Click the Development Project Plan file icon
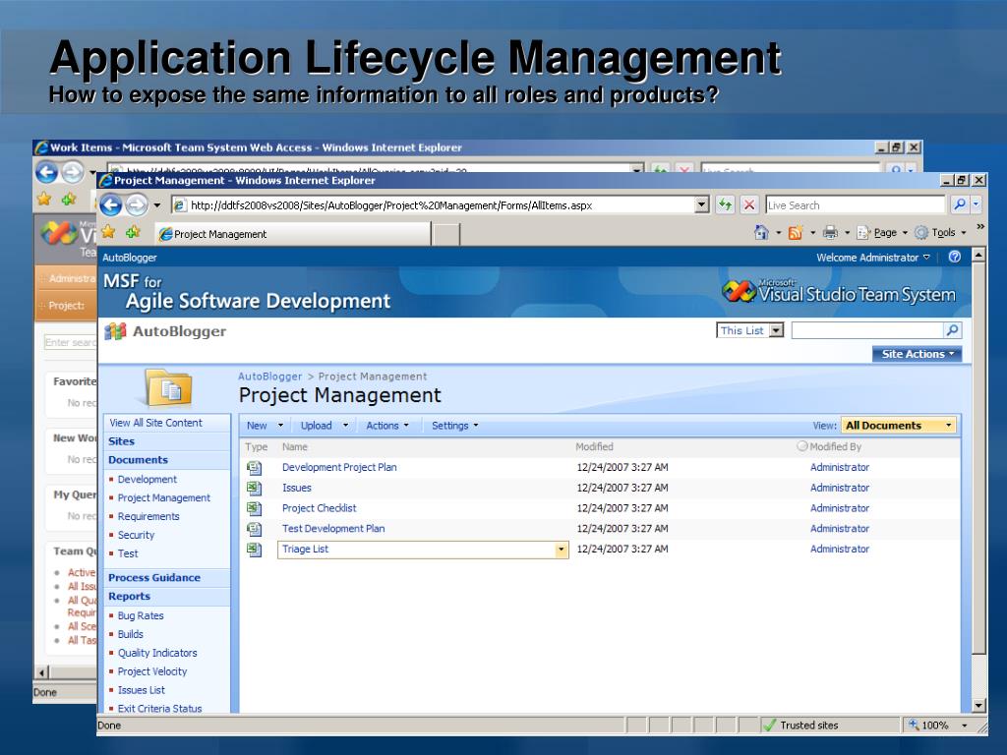Screen dimensions: 1007x755 pos(255,467)
